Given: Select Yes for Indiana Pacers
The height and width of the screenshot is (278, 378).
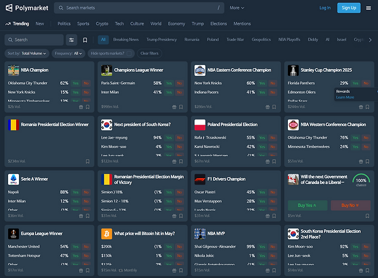Looking at the screenshot, I should 263,92.
